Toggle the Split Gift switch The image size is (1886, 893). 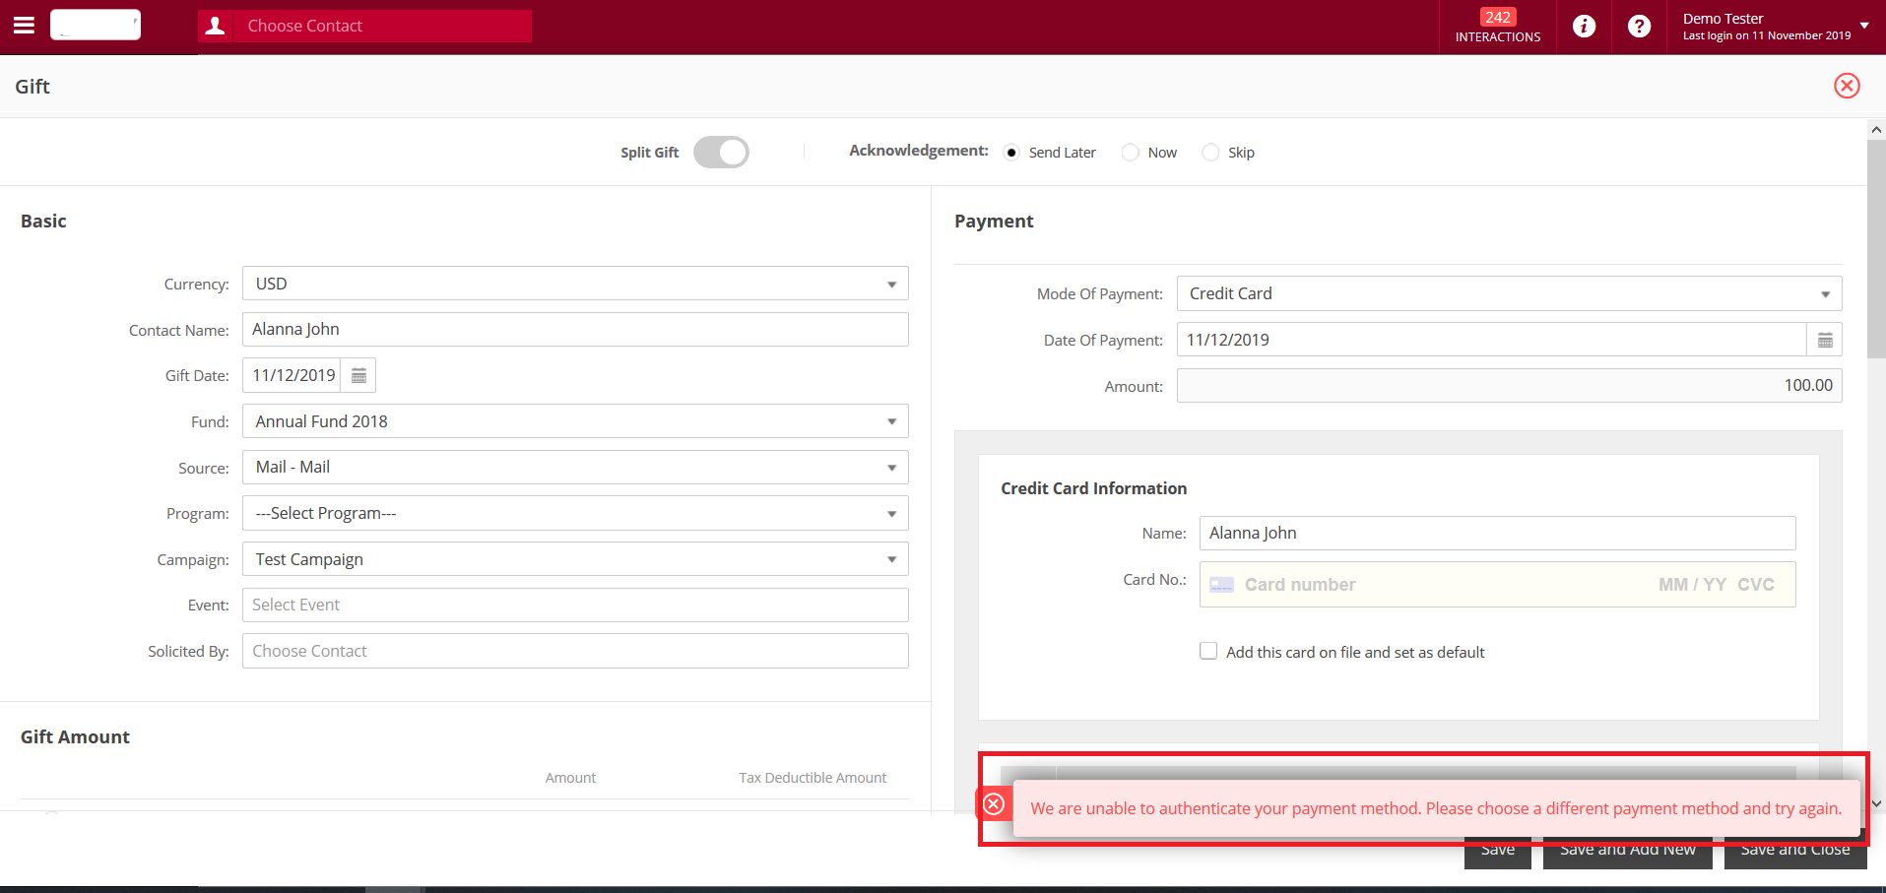click(x=721, y=153)
